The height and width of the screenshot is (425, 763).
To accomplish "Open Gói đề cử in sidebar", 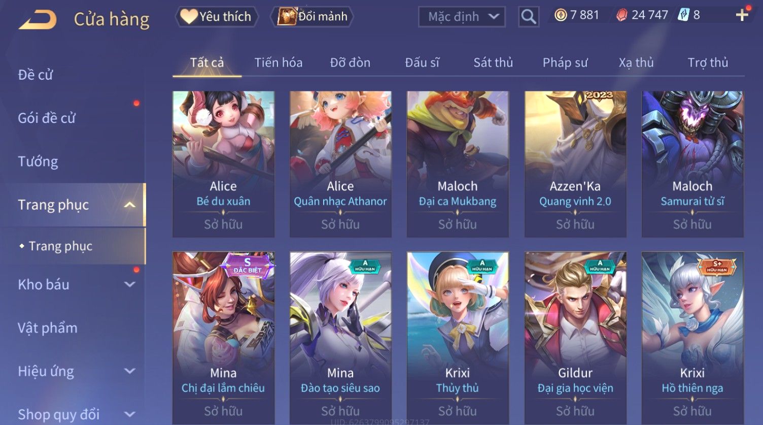I will click(47, 118).
